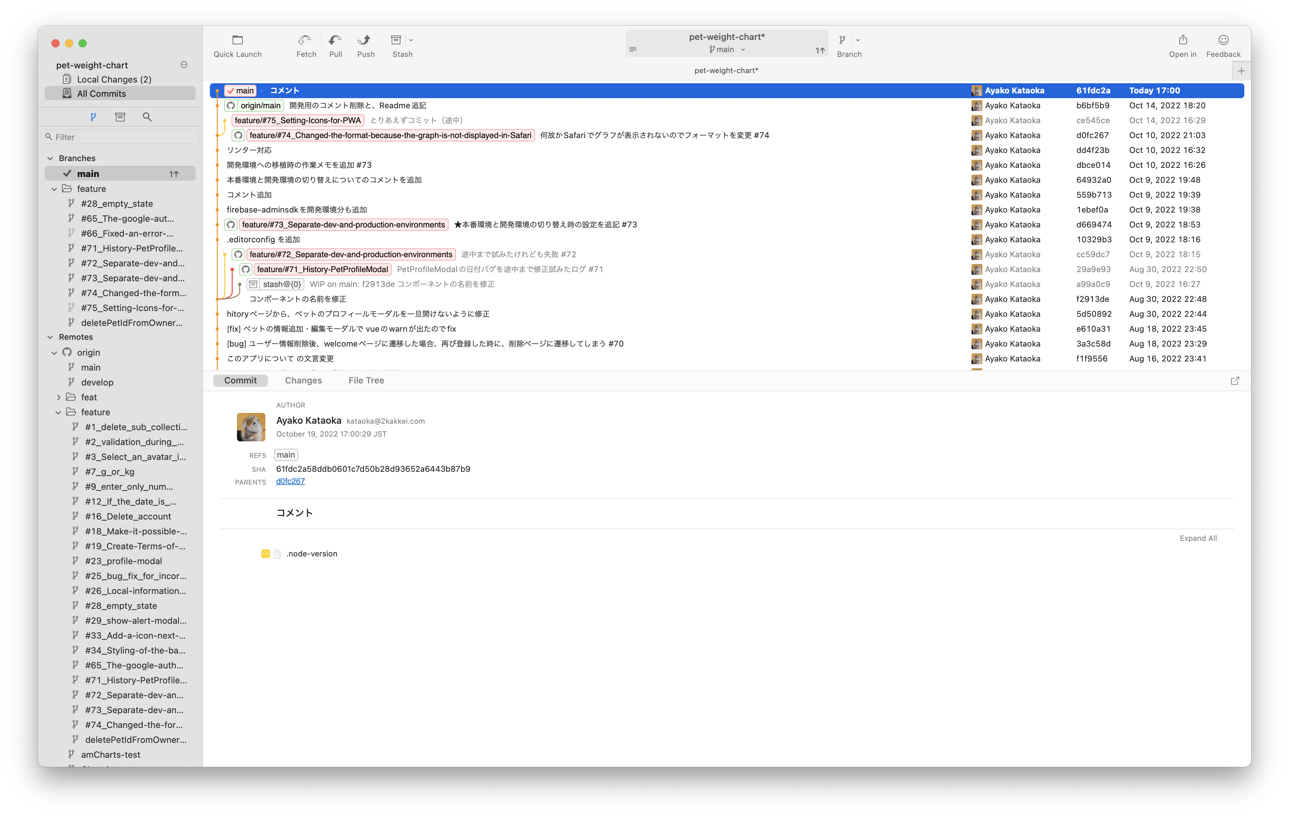
Task: Select Local Changes (2) in sidebar
Action: click(114, 79)
